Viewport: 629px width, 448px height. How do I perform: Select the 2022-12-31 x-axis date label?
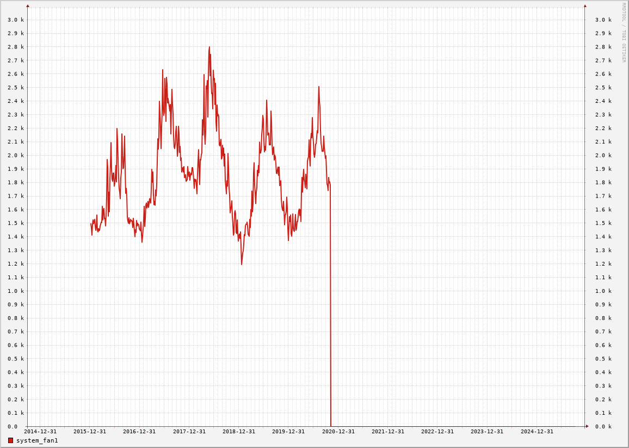coord(437,432)
